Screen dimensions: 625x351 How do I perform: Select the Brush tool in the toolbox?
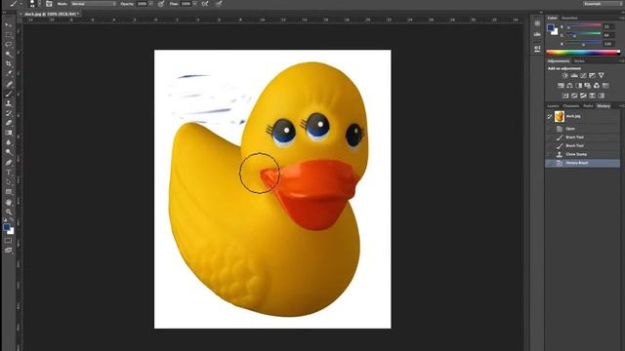pyautogui.click(x=9, y=94)
